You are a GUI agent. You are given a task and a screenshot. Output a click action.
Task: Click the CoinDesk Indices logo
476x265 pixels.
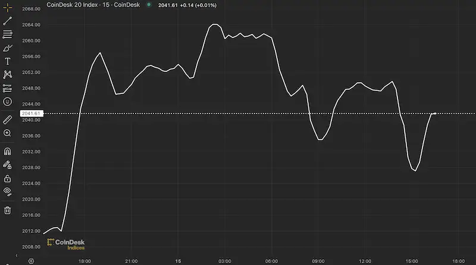tap(66, 244)
